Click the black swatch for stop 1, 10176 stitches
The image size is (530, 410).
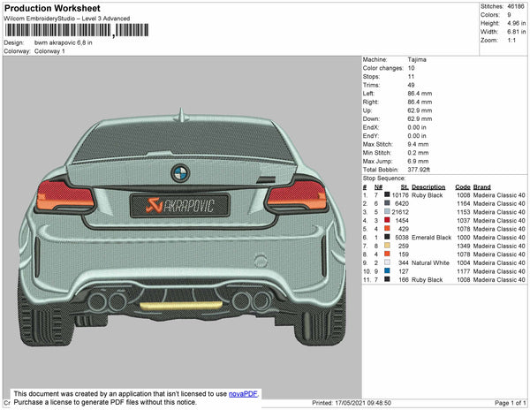tap(387, 194)
